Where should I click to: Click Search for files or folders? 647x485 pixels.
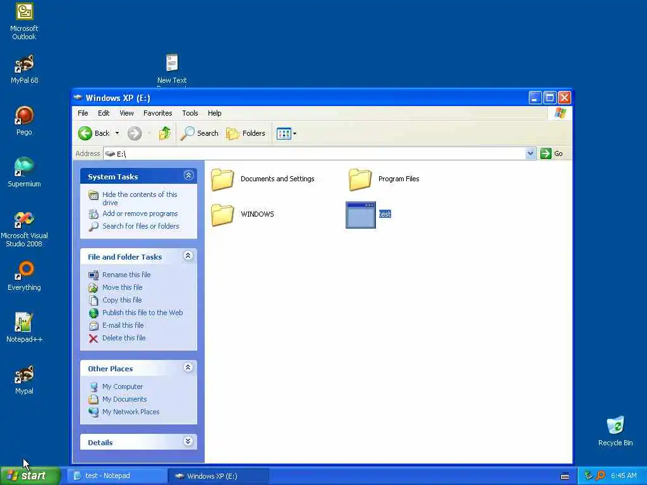[141, 226]
